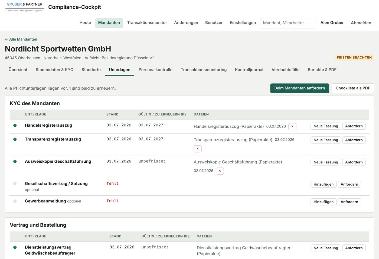
Task: Open the Standorte tab
Action: tap(91, 70)
